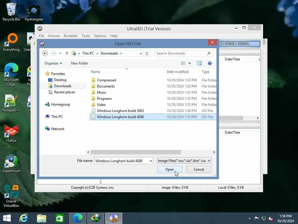Open the Bootable menu

(x=70, y=36)
